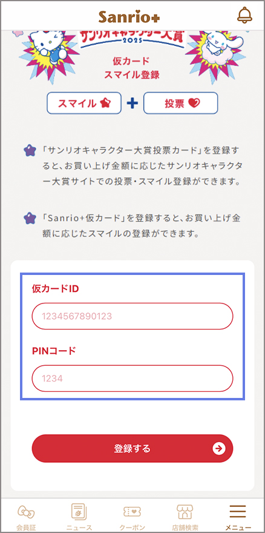Focus the 仮カードID input field
Screen dimensions: 265x533
[x=132, y=316]
